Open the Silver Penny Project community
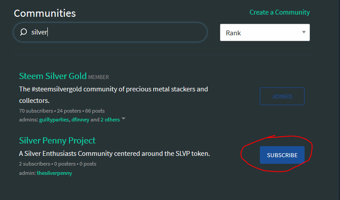Viewport: 340px width, 200px height. (x=57, y=140)
